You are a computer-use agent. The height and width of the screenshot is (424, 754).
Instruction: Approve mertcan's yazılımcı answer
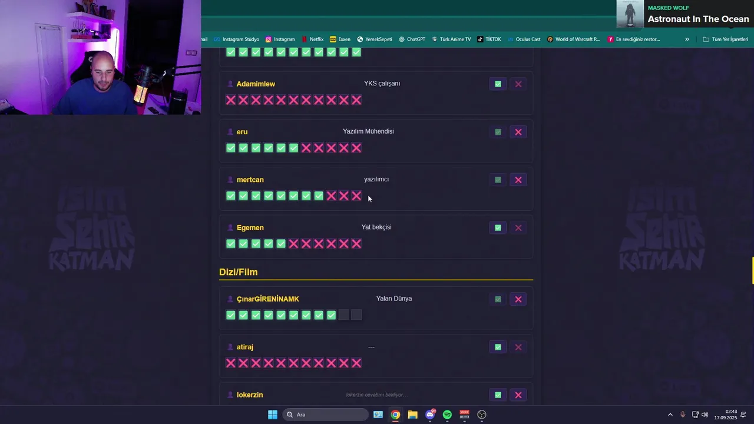pos(498,180)
